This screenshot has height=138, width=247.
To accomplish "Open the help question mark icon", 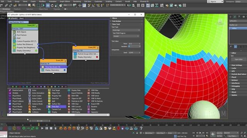I will pyautogui.click(x=141, y=128).
